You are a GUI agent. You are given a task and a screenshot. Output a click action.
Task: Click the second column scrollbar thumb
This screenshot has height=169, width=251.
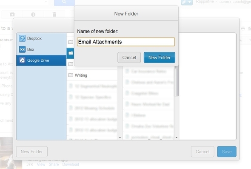[176, 81]
